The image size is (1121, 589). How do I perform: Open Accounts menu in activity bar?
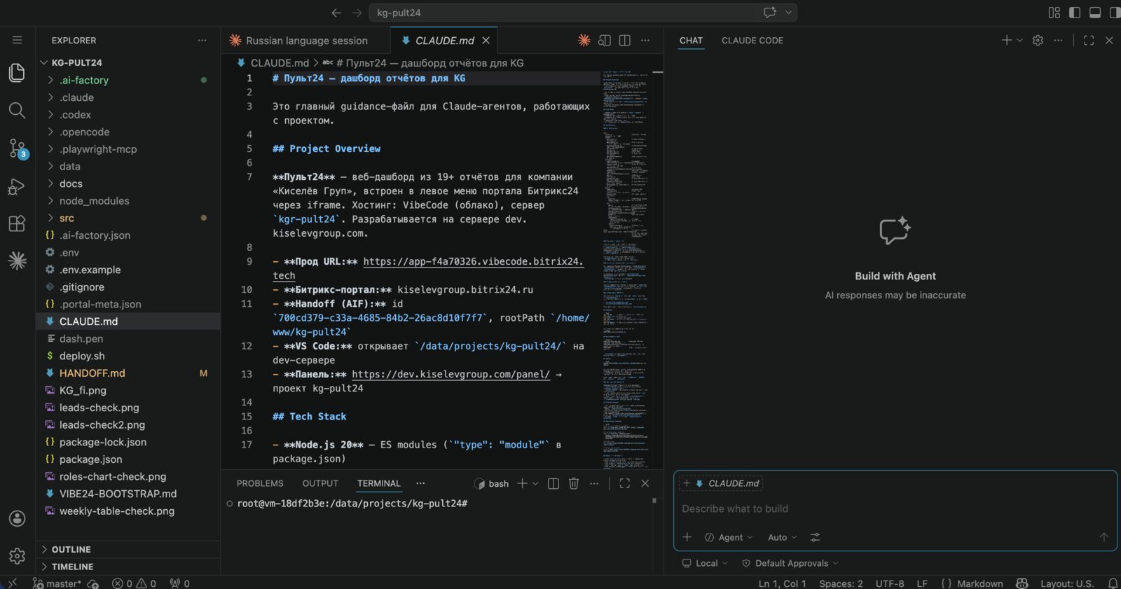coord(17,518)
